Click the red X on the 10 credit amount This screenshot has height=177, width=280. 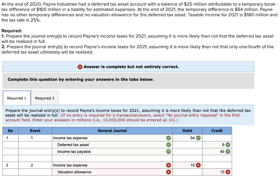coord(228,172)
